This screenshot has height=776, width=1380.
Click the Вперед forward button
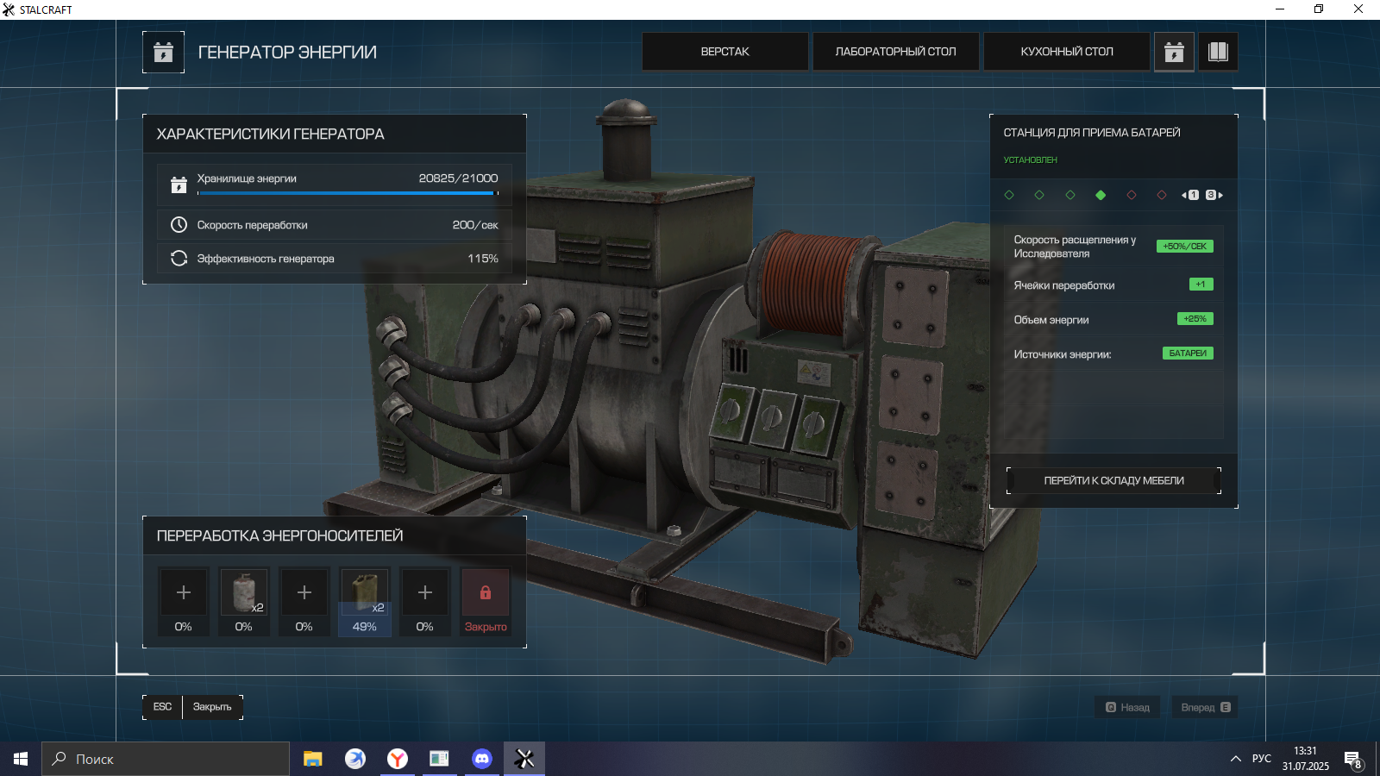point(1205,707)
